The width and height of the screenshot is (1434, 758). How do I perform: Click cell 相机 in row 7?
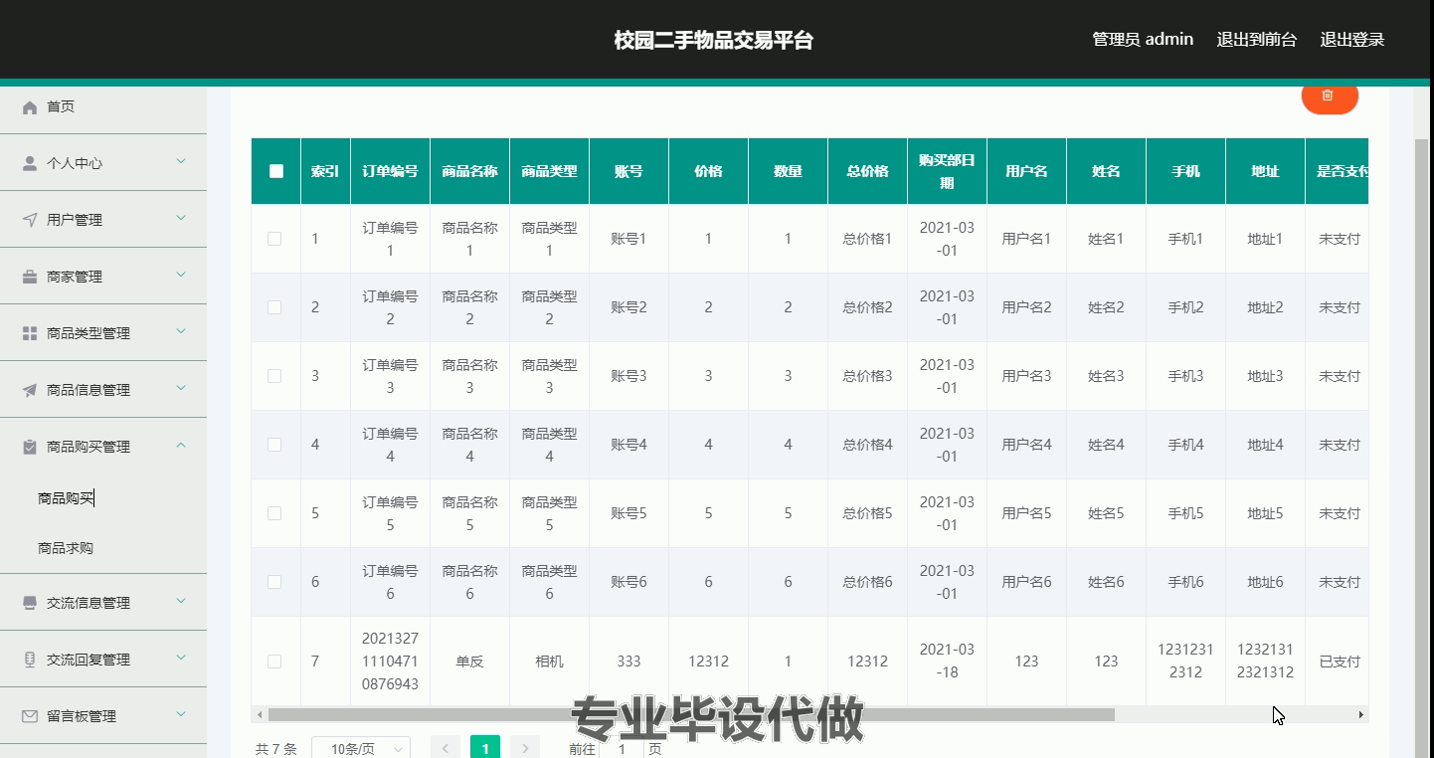coord(549,662)
